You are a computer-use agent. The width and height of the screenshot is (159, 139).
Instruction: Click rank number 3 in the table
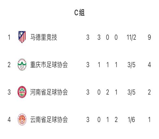pos(9,92)
